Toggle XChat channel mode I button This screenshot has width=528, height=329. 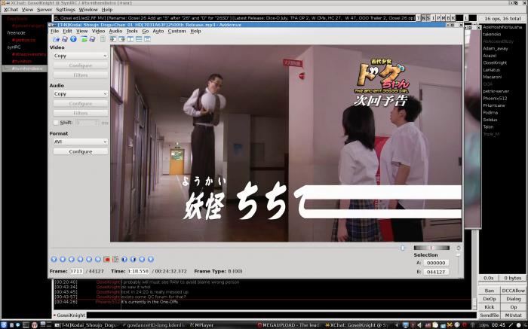pos(434,18)
